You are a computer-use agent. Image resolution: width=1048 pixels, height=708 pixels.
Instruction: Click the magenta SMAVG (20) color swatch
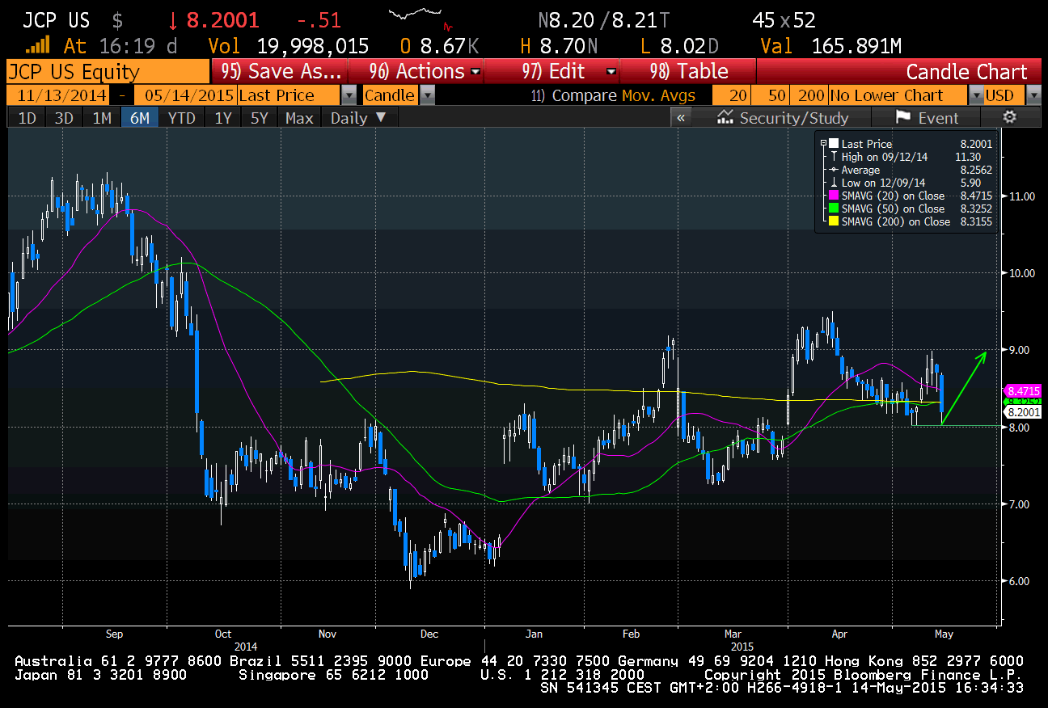pyautogui.click(x=833, y=196)
